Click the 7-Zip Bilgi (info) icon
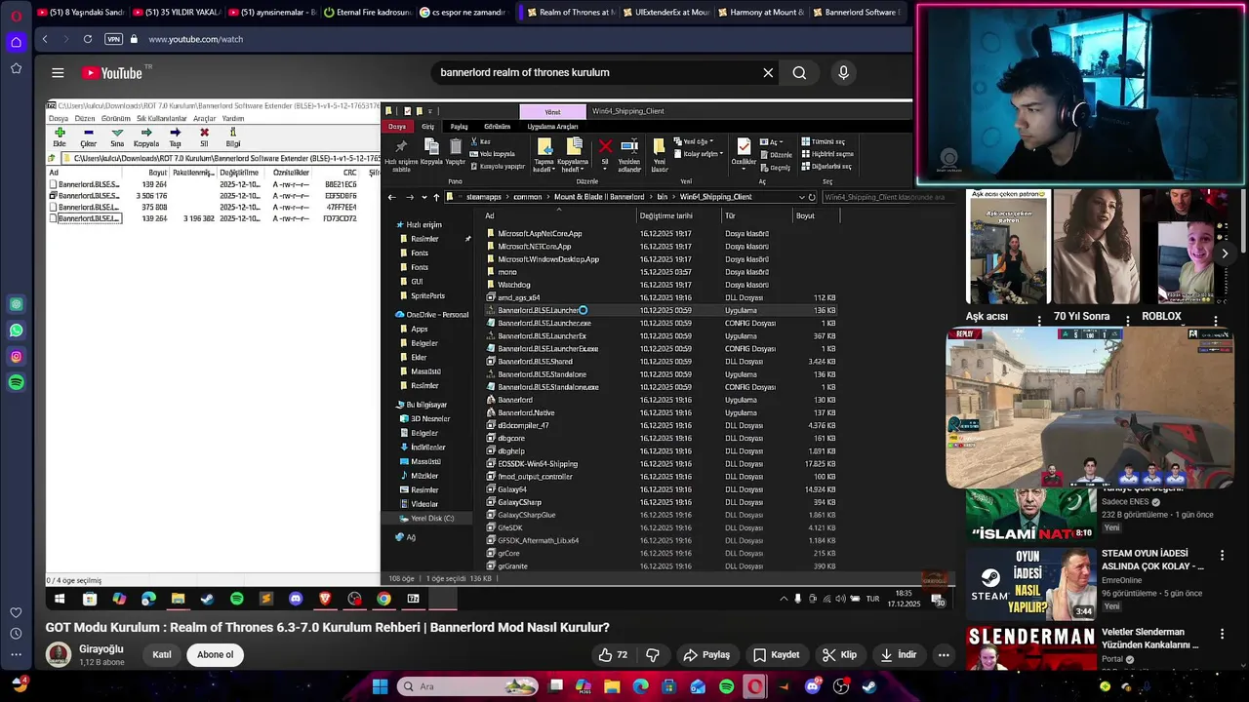This screenshot has width=1249, height=702. [233, 133]
